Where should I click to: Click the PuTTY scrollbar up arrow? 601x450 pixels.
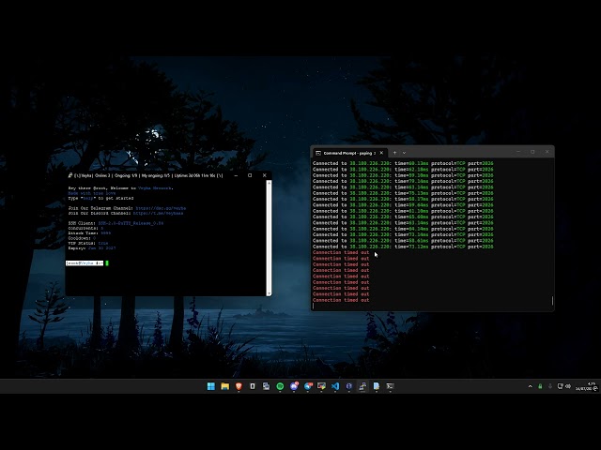coord(269,183)
